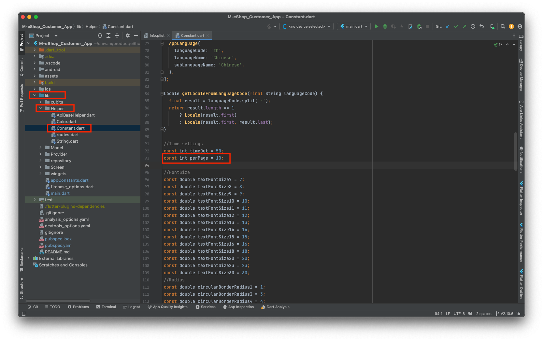Start debugging with the green bug icon
The height and width of the screenshot is (341, 543).
tap(385, 26)
